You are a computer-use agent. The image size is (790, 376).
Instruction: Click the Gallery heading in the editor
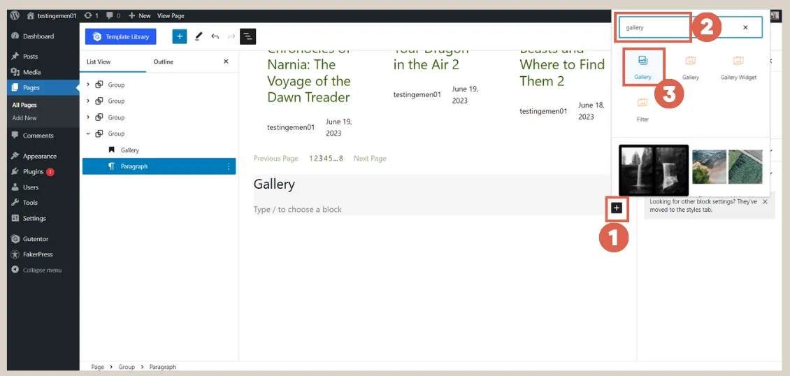pyautogui.click(x=274, y=185)
